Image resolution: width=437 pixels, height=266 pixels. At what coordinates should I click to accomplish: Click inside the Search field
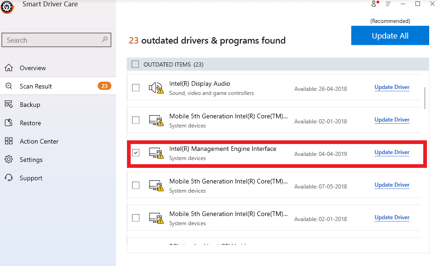coord(55,40)
